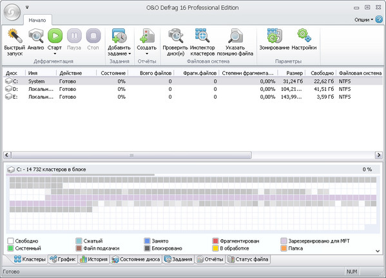Open the help question mark icon
This screenshot has height=278, width=386.
pos(379,19)
